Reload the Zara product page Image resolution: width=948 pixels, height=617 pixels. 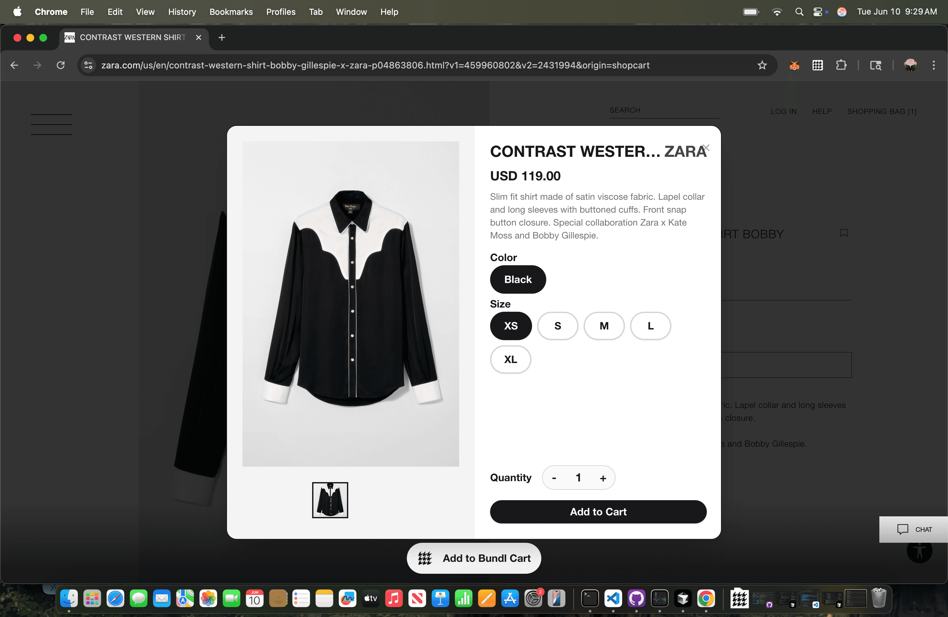tap(61, 66)
